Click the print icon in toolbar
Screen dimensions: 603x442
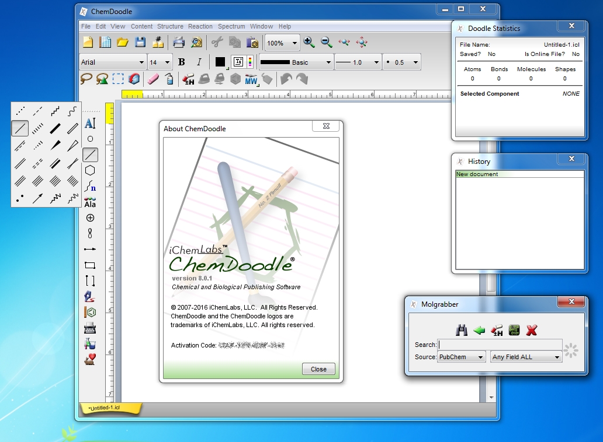click(178, 42)
